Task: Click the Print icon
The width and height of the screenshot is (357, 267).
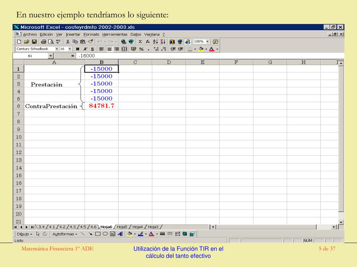Action: (44, 42)
